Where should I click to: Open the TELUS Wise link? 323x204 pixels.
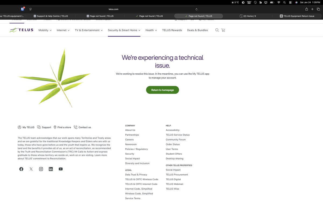click(173, 189)
